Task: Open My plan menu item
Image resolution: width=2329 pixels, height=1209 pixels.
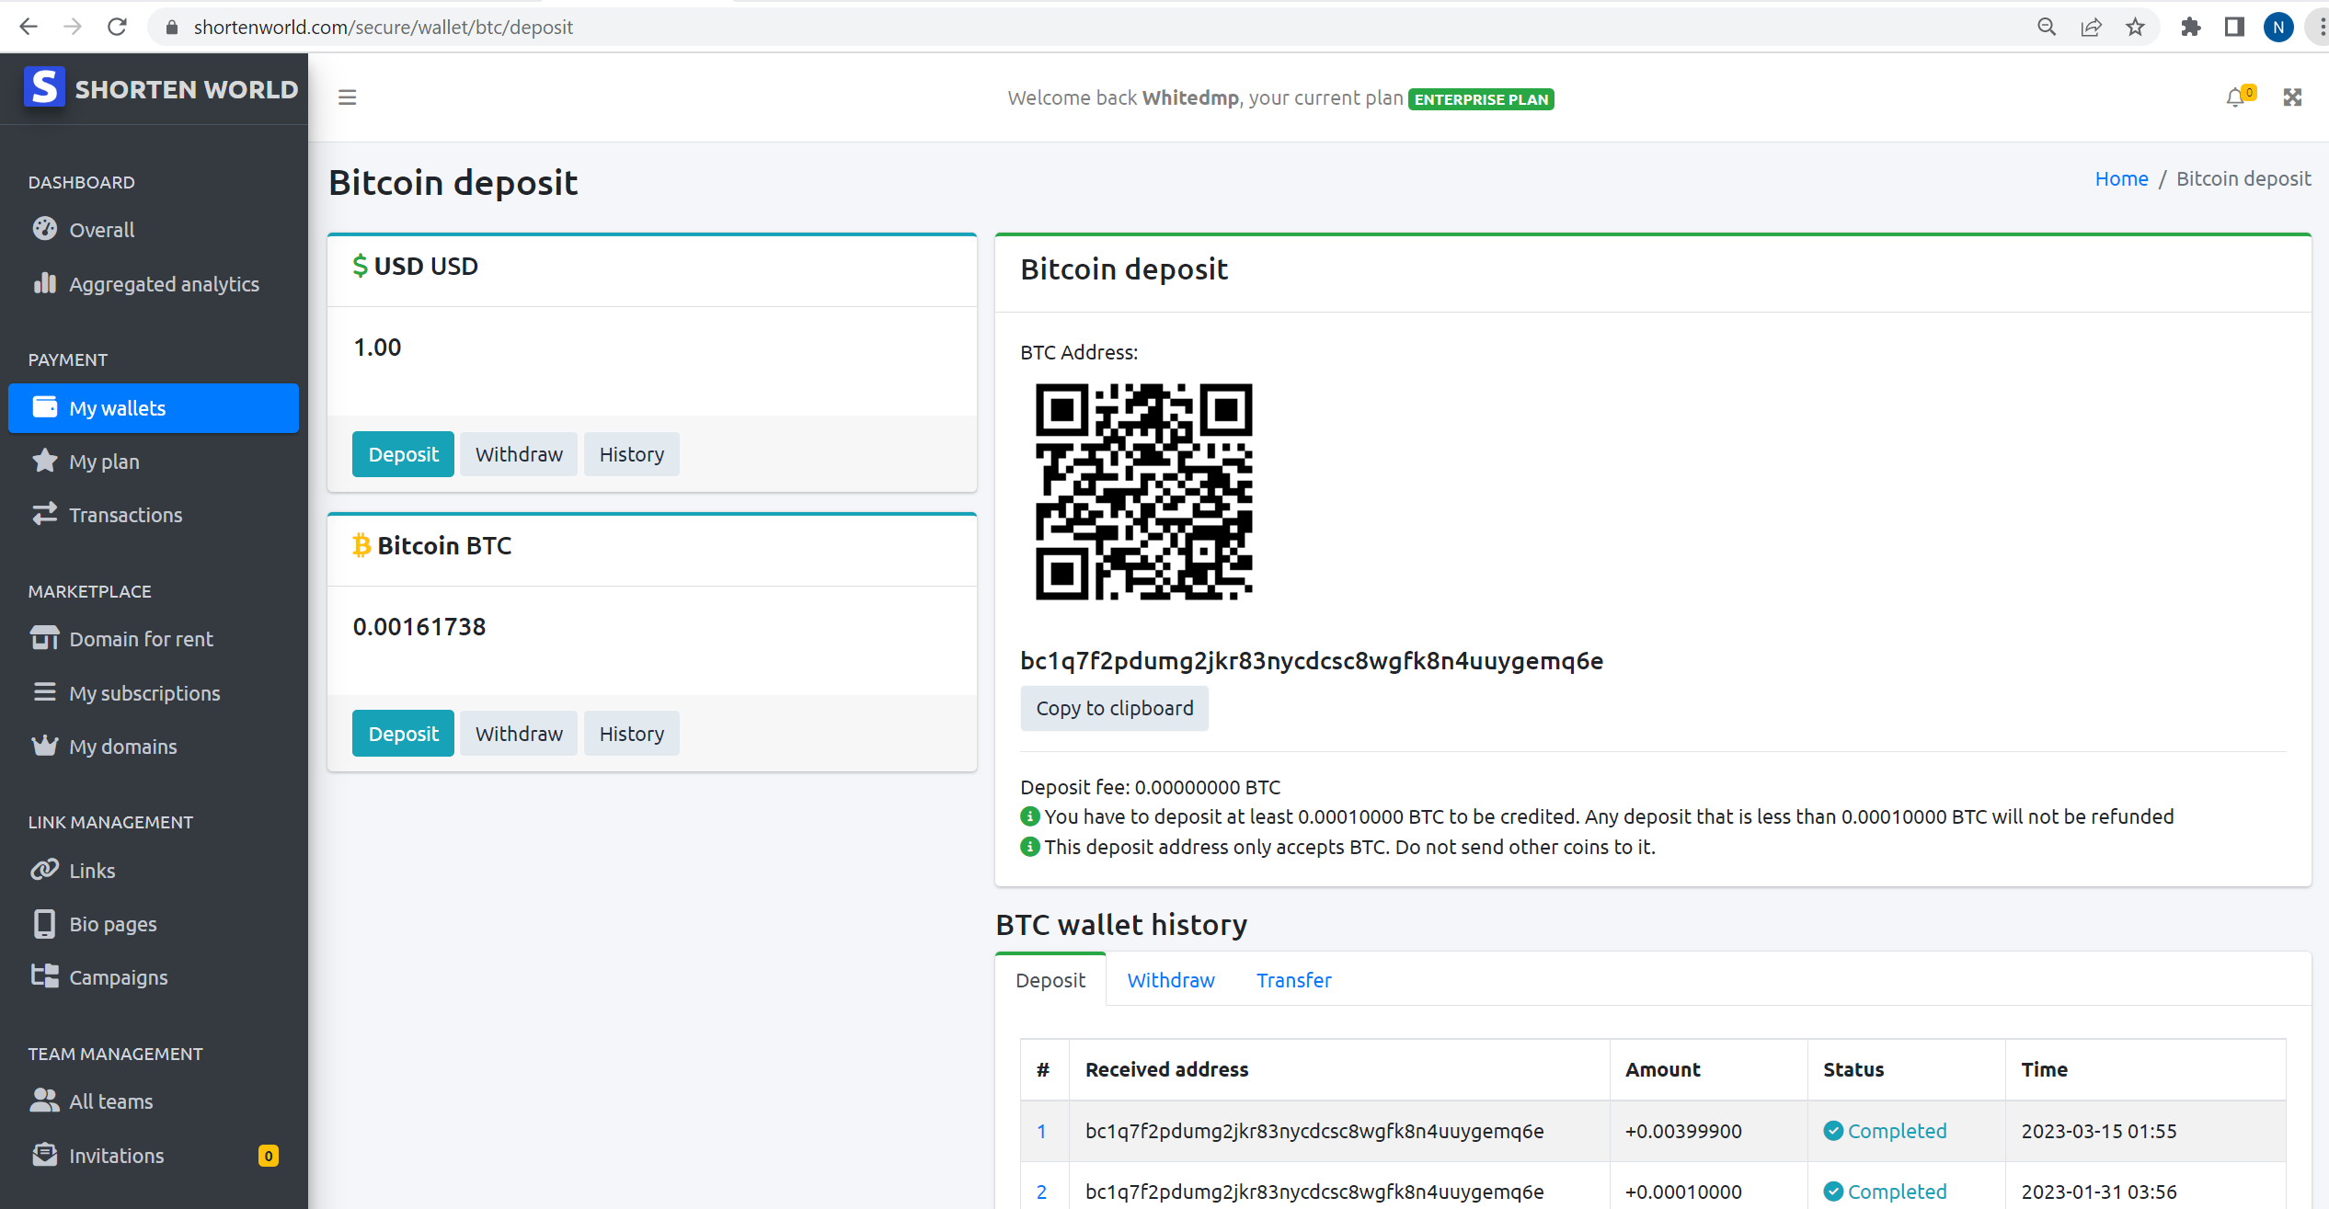Action: (154, 462)
